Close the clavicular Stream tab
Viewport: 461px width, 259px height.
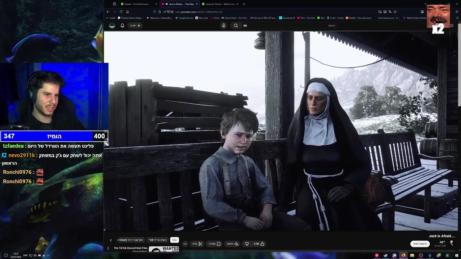pos(237,4)
